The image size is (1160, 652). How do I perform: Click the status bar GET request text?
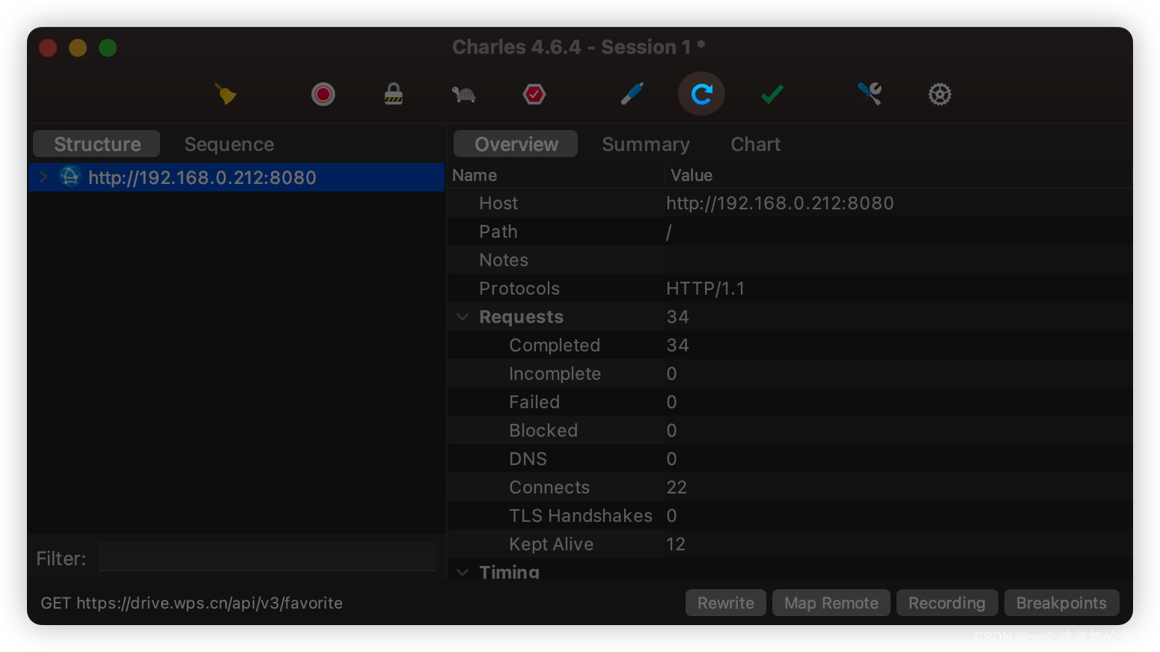192,603
